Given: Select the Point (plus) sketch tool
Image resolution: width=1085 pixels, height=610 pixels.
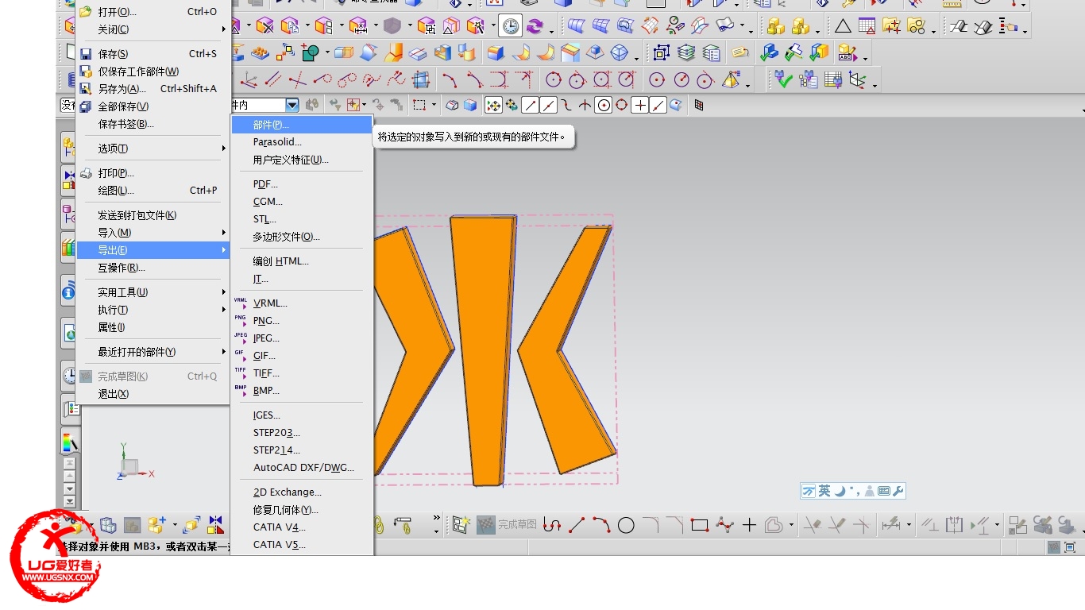Looking at the screenshot, I should coord(749,524).
